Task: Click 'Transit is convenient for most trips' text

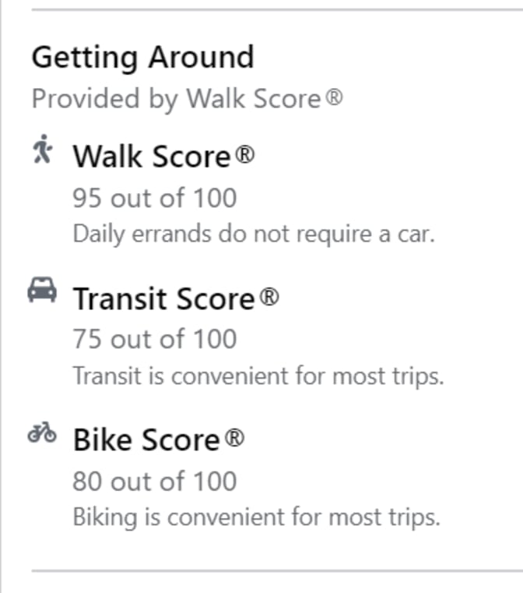Action: tap(258, 376)
